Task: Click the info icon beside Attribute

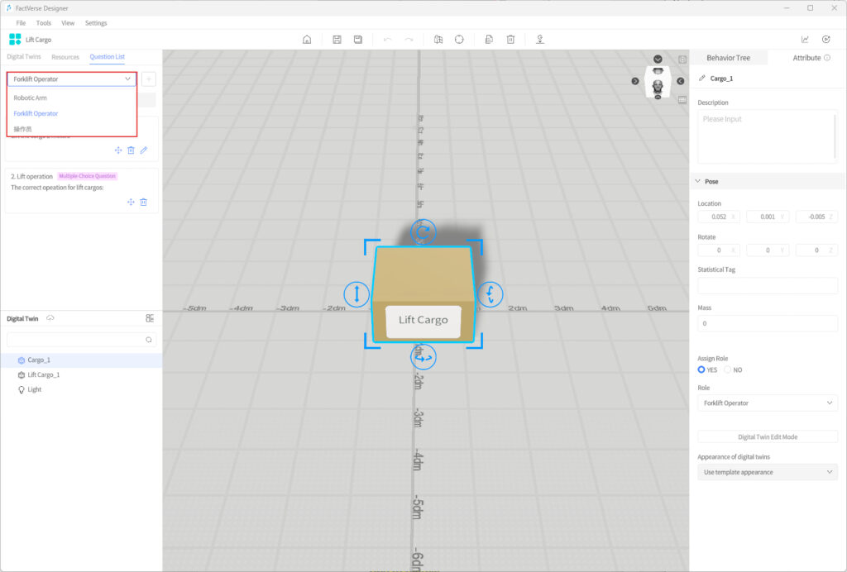Action: [827, 58]
